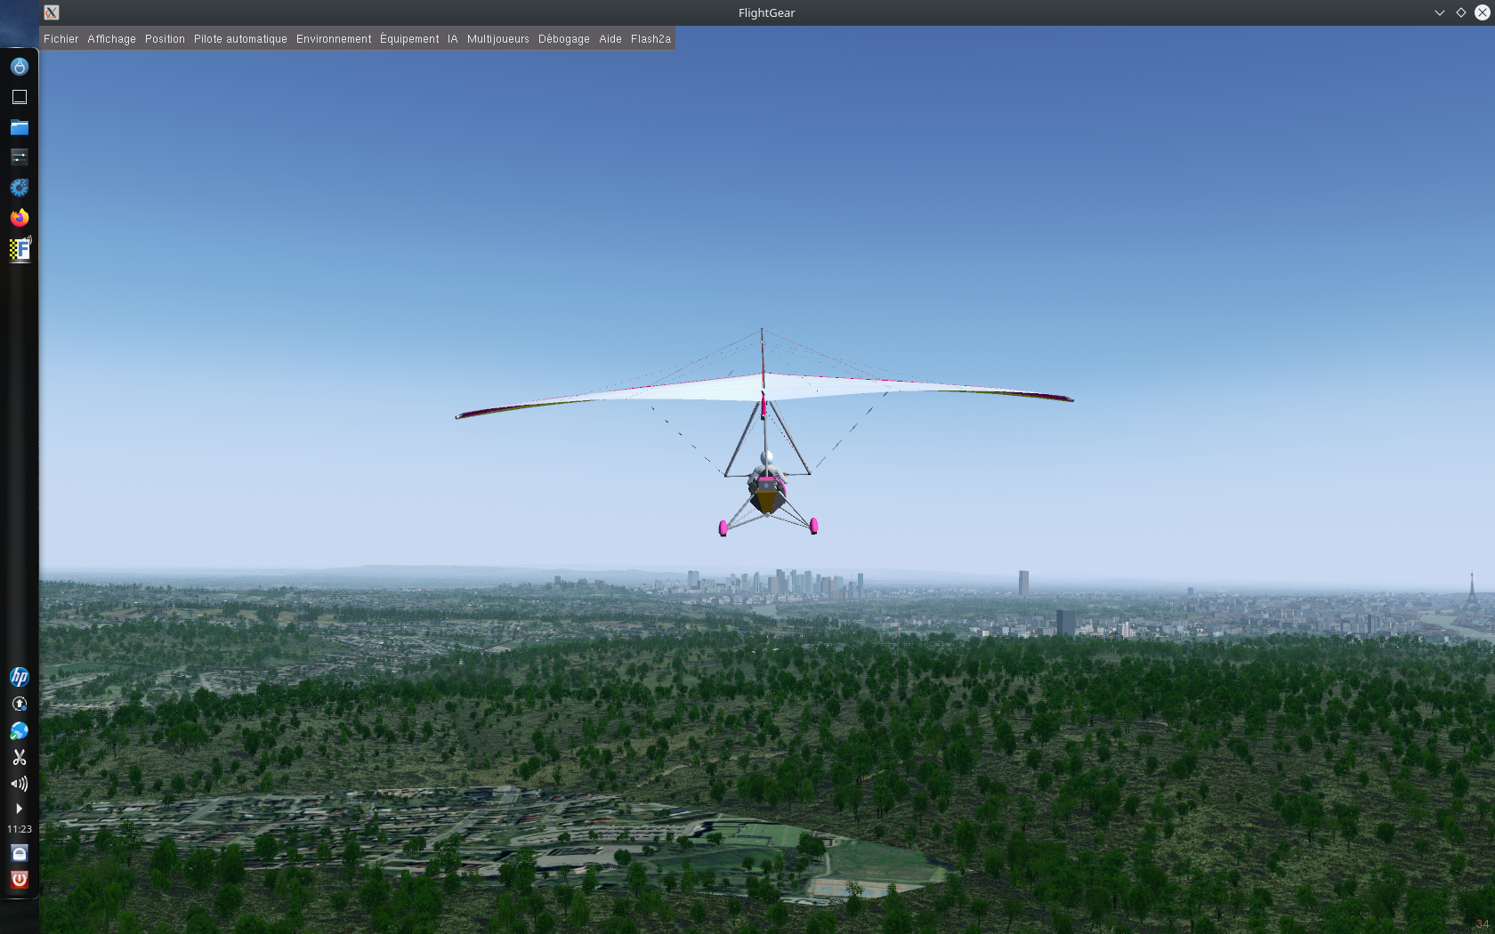
Task: Open the system settings sliders icon
Action: (x=20, y=157)
